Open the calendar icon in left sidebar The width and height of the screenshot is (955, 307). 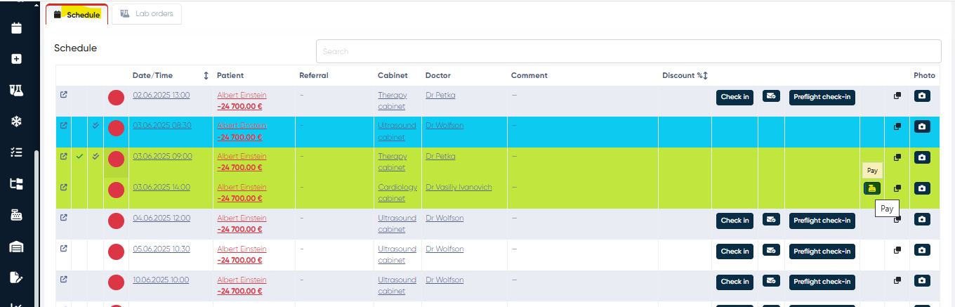(17, 28)
